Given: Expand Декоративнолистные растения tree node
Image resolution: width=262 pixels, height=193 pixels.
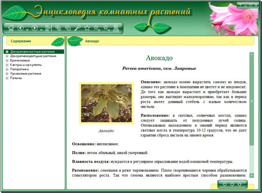Looking at the screenshot, I should coord(7,52).
